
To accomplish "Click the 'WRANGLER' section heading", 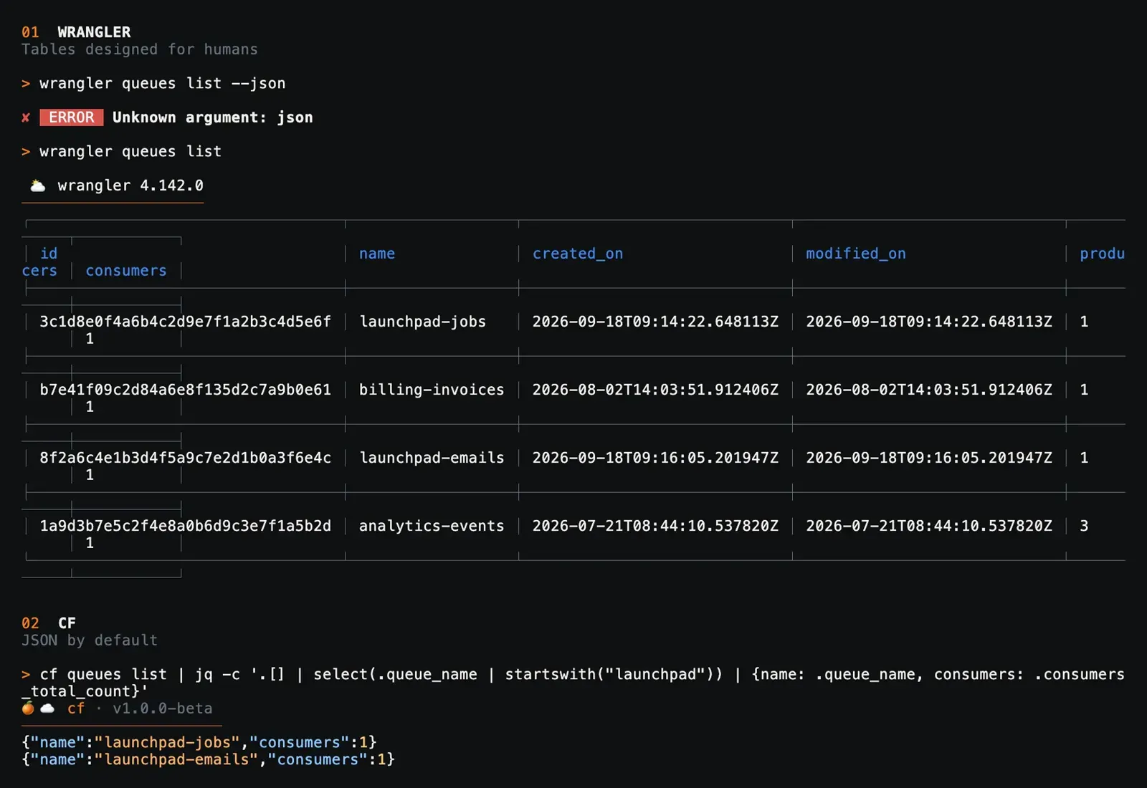I will pyautogui.click(x=94, y=32).
